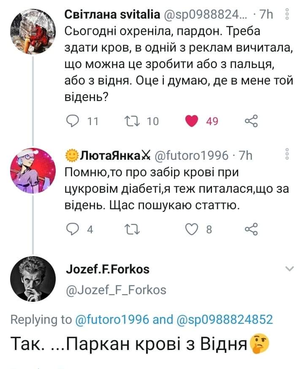Open ЛютаЯнка's profile avatar
304x369 pixels.
pos(33,171)
